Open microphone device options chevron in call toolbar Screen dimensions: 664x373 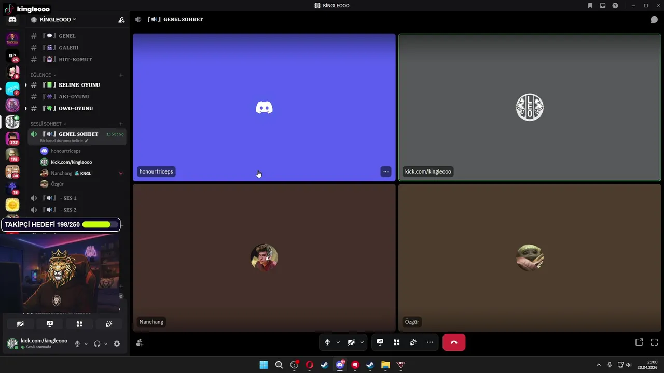(x=338, y=342)
